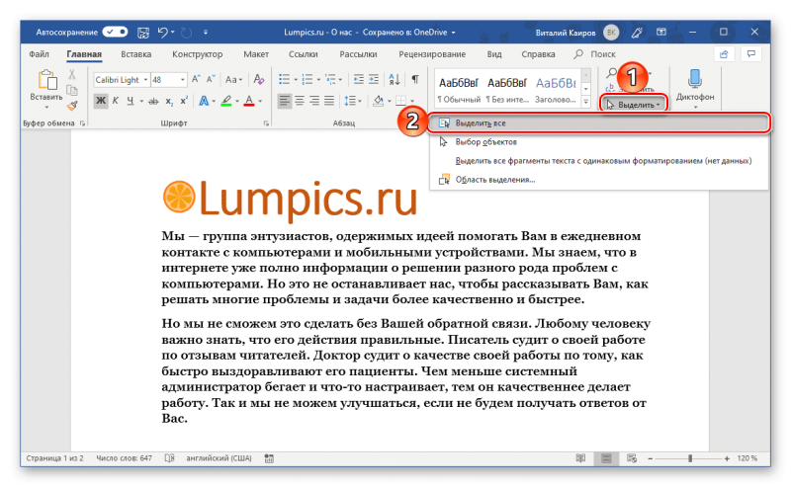Image resolution: width=791 pixels, height=487 pixels.
Task: Open the Comments speech bubble icon
Action: click(x=750, y=54)
